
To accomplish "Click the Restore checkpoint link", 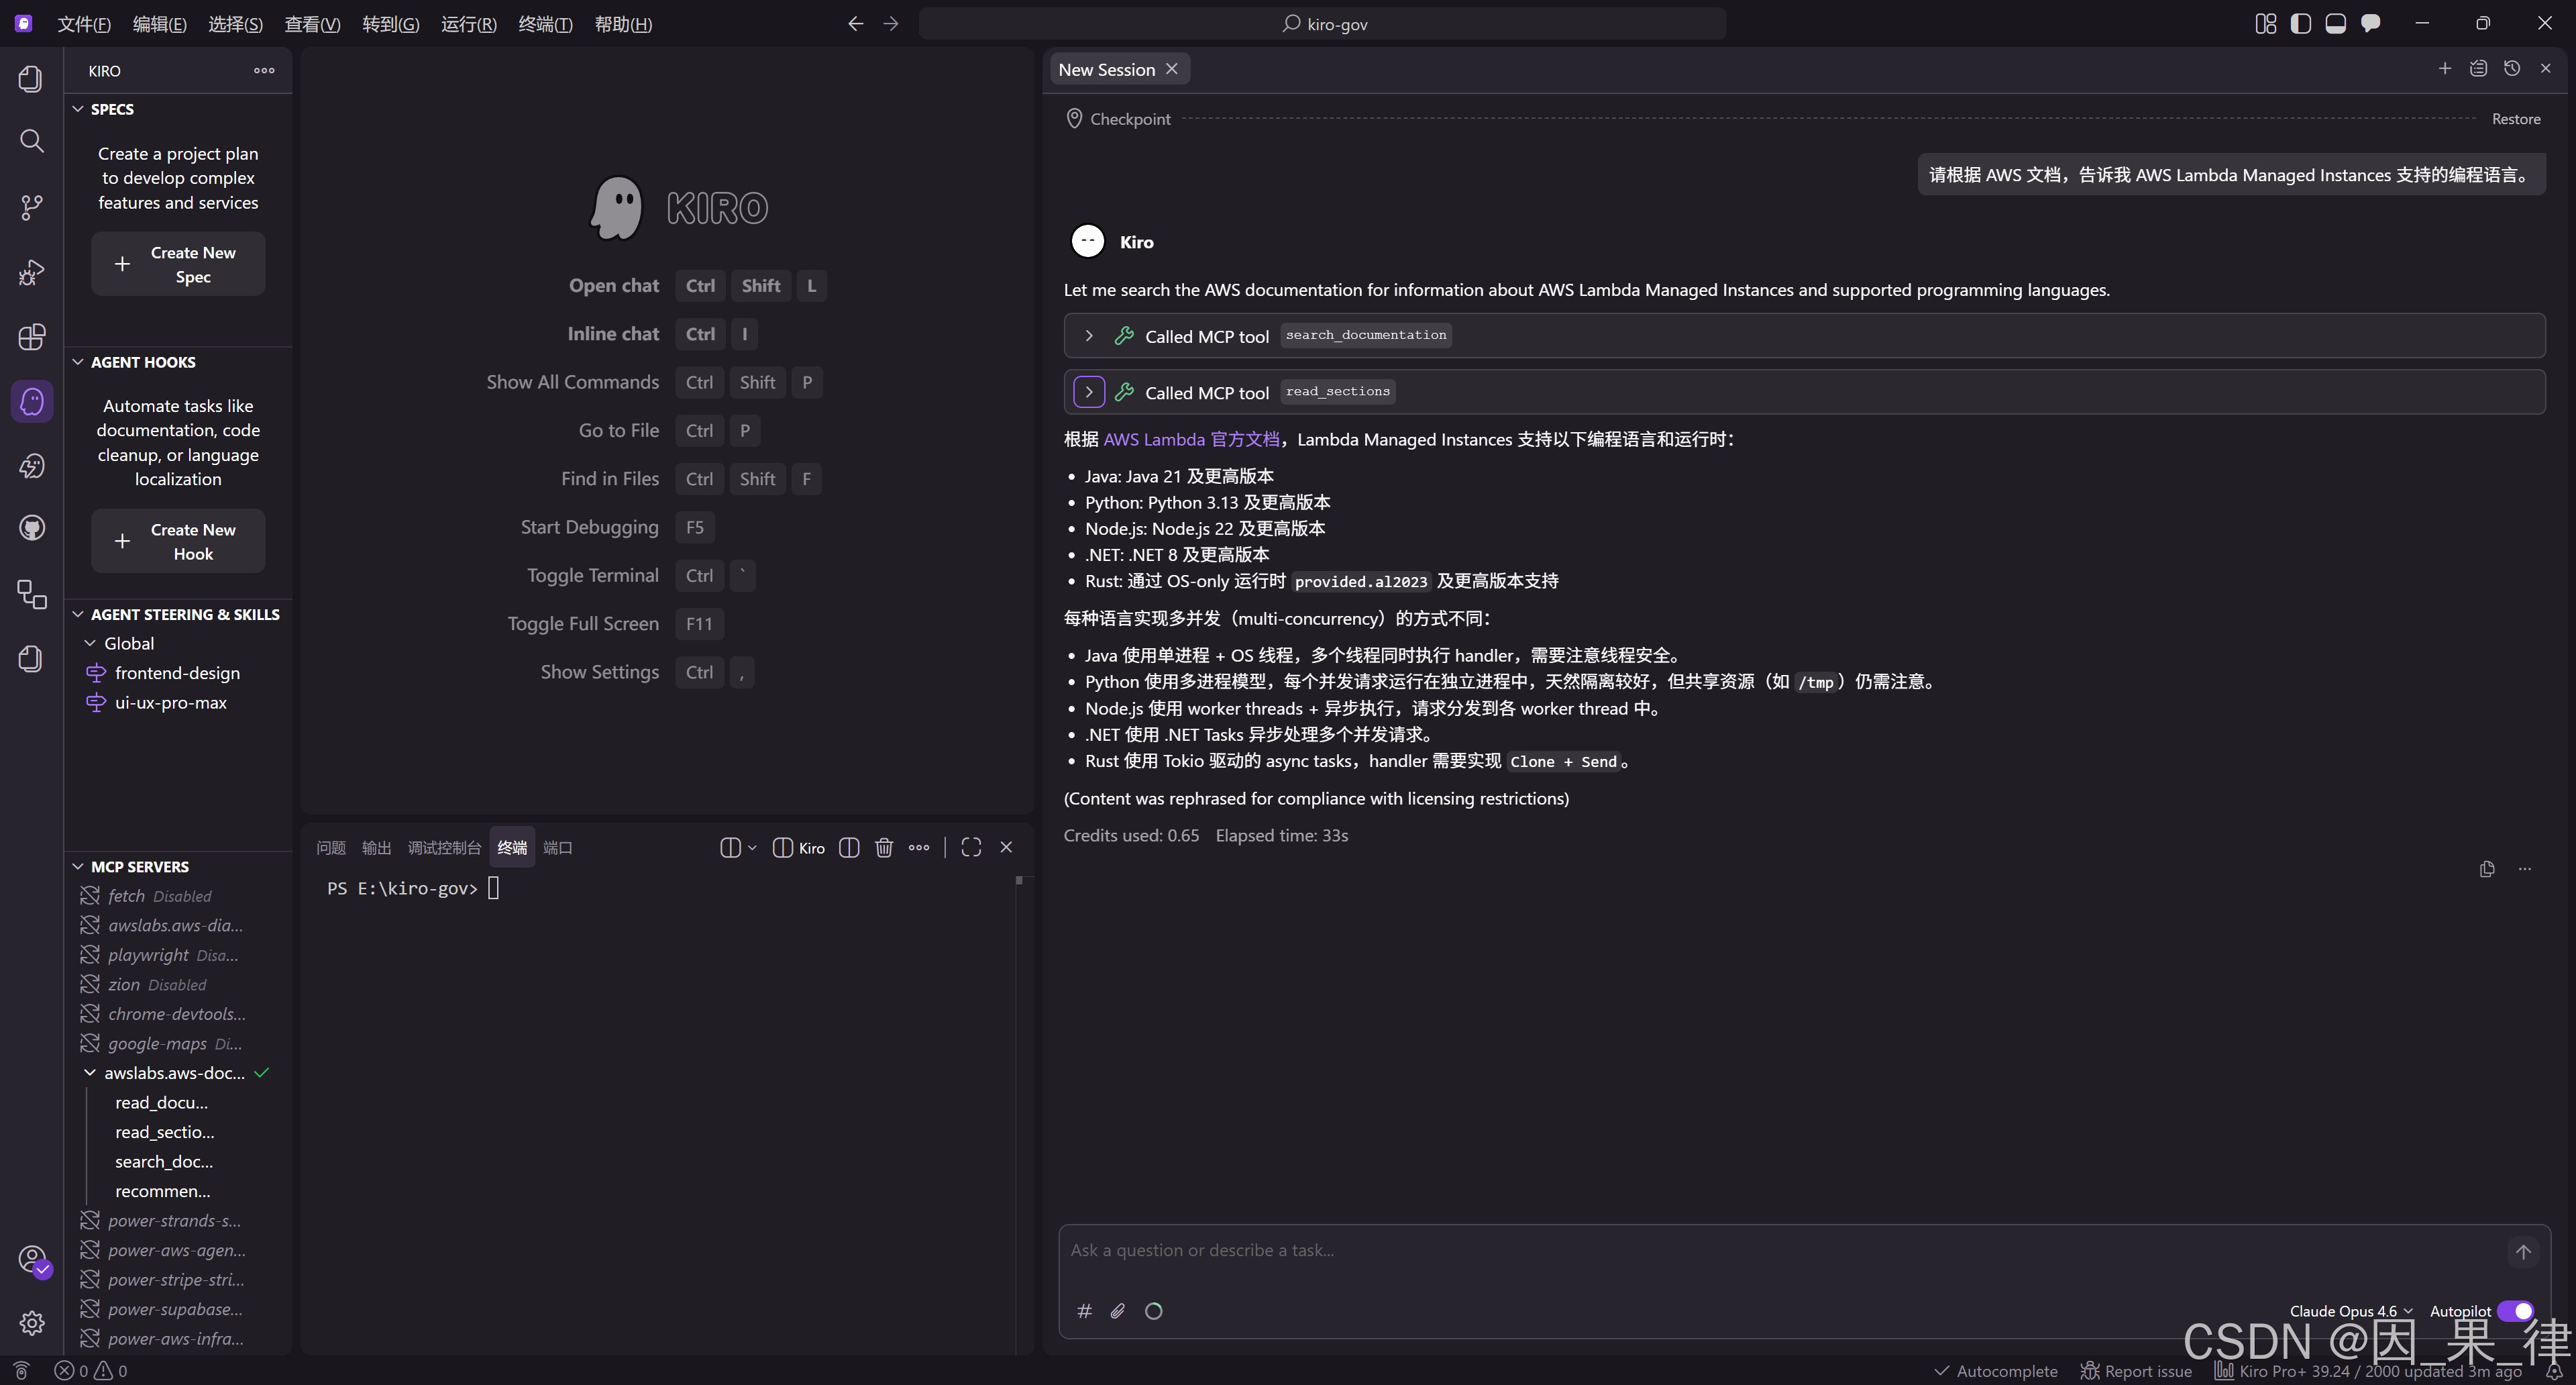I will click(2516, 118).
